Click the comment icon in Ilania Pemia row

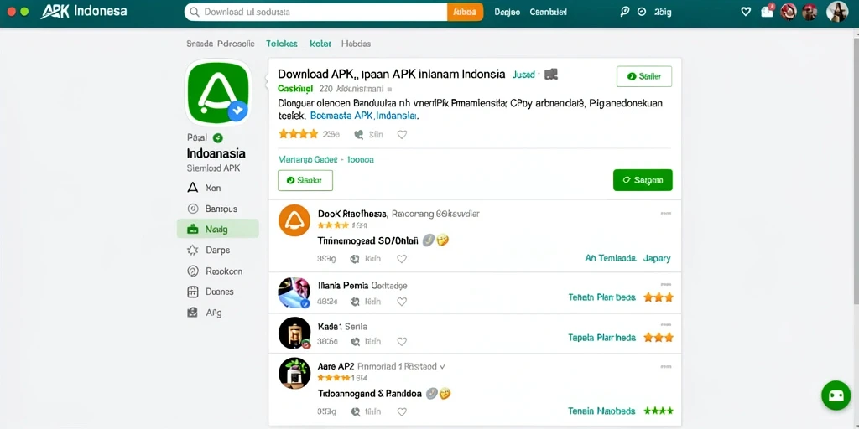click(355, 301)
